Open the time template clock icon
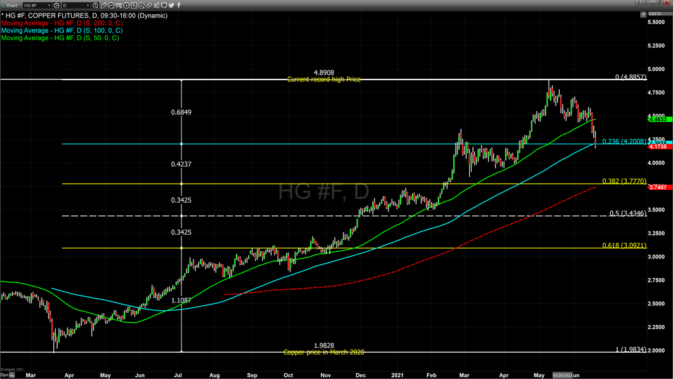 pos(96,6)
